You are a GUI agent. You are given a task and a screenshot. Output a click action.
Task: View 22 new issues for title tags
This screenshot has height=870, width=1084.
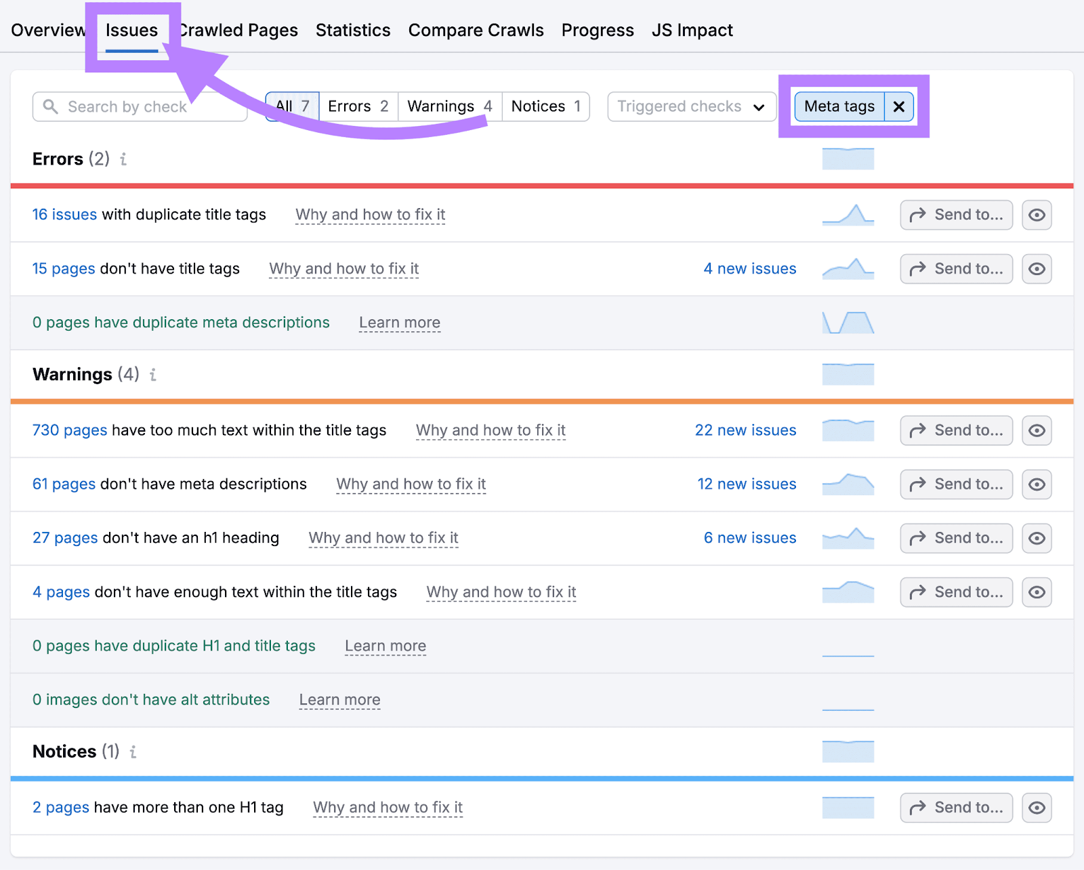(745, 430)
